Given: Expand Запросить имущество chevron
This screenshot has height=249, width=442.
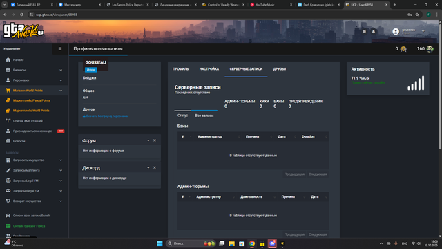Looking at the screenshot, I should point(61,160).
